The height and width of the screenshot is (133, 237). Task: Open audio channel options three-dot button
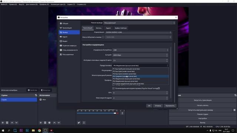122,113
